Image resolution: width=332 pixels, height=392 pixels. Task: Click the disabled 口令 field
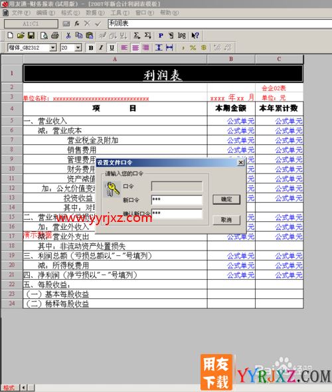pyautogui.click(x=177, y=186)
